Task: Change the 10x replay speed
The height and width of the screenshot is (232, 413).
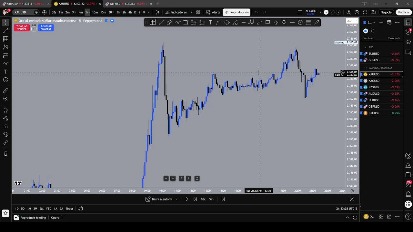Action: click(x=203, y=199)
